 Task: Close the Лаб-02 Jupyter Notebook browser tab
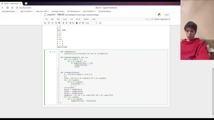[x=20, y=3]
